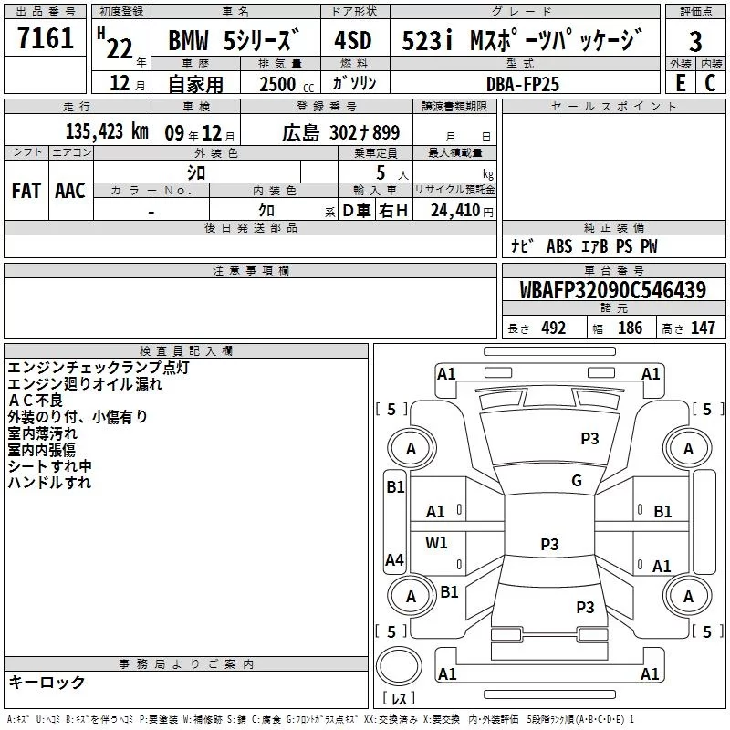The width and height of the screenshot is (730, 730).
Task: Select model code DBA-FP25
Action: pyautogui.click(x=523, y=84)
